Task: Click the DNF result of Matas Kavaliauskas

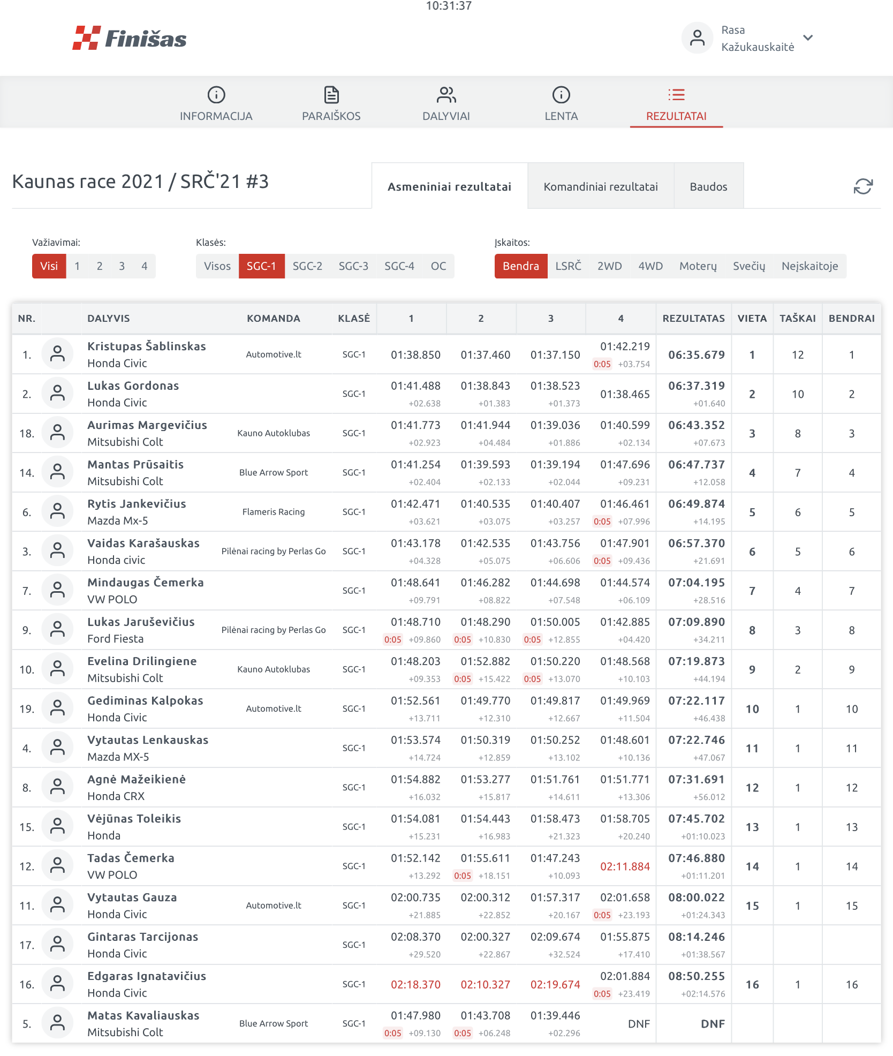Action: [x=713, y=1024]
